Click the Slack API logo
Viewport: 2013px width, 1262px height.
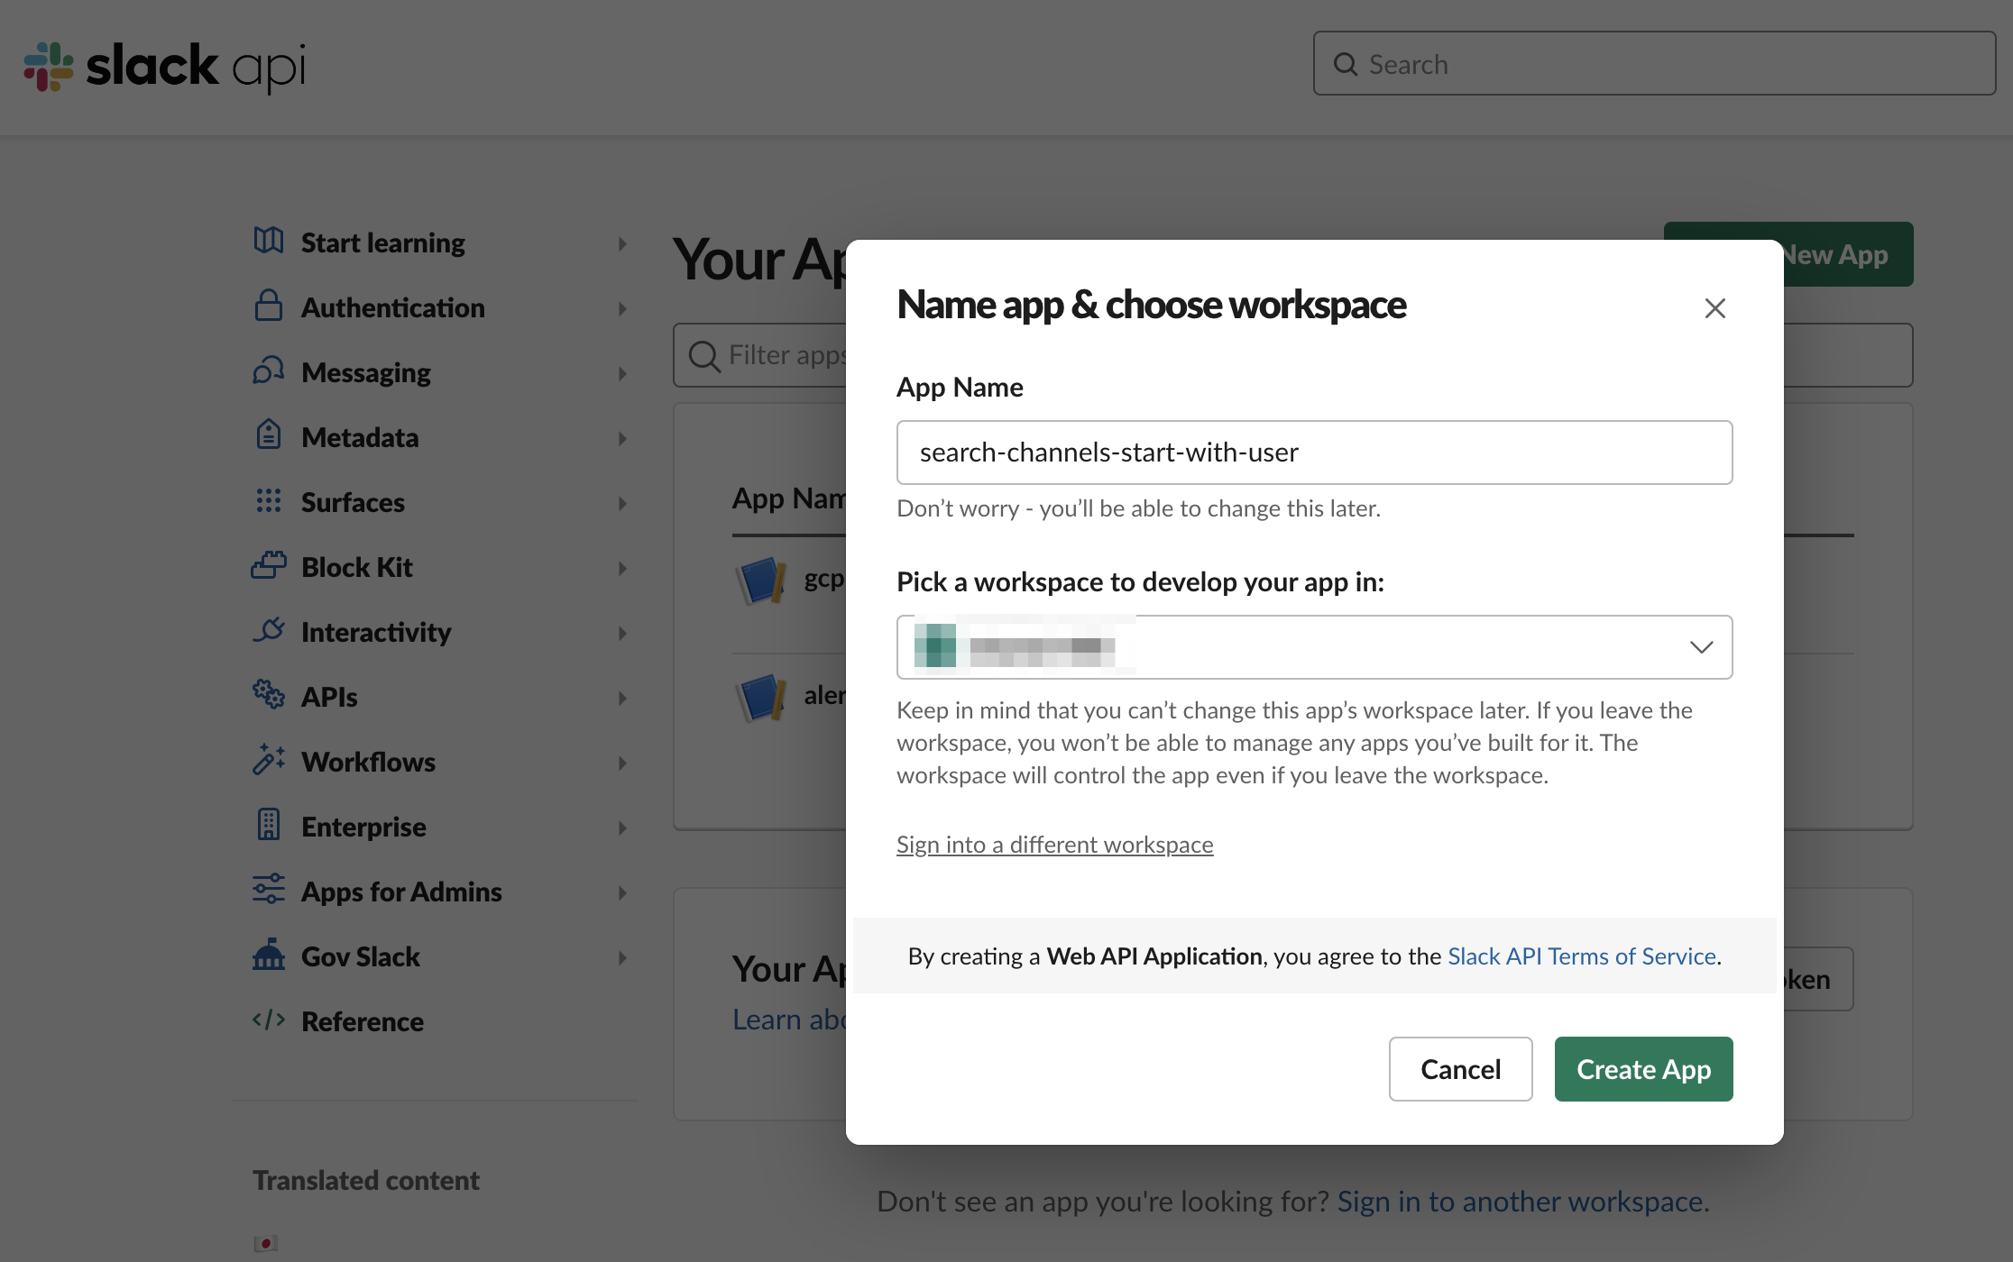tap(164, 66)
